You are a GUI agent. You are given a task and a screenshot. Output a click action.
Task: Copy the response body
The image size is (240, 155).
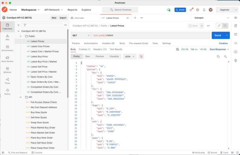pyautogui.click(x=218, y=56)
